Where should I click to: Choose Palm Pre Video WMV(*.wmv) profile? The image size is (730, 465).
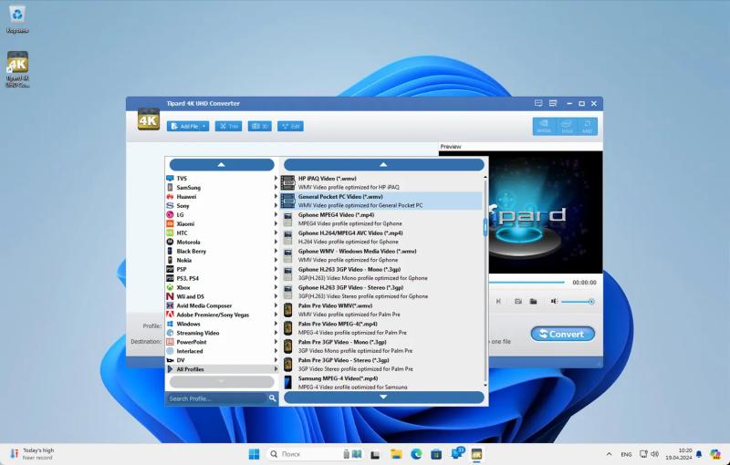coord(381,310)
